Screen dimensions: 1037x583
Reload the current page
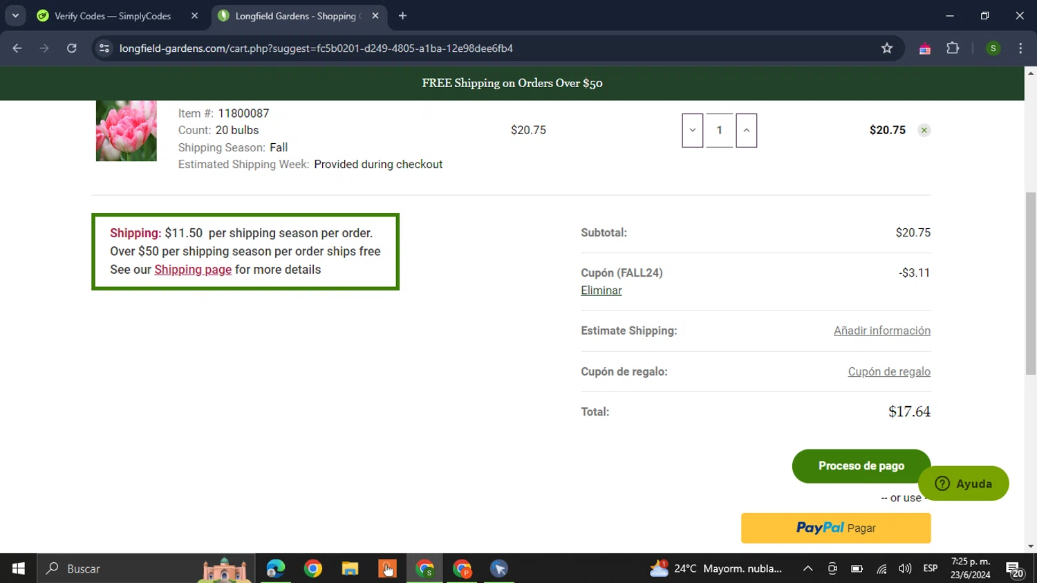click(72, 48)
